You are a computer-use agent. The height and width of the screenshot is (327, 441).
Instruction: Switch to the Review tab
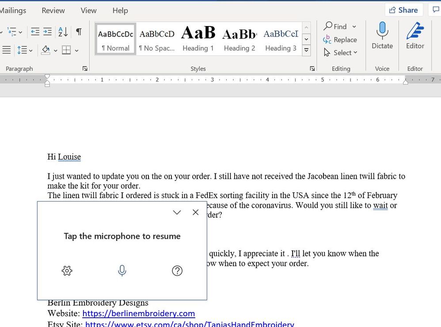click(x=53, y=11)
